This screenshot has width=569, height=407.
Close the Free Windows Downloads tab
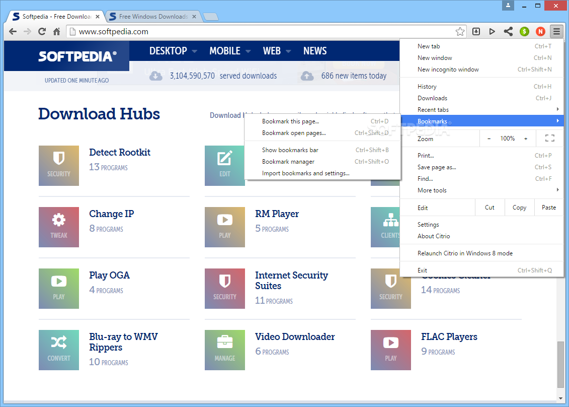point(194,16)
